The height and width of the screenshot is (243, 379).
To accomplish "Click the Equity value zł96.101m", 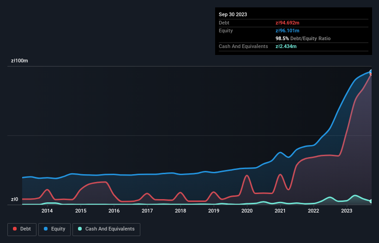I will [288, 30].
